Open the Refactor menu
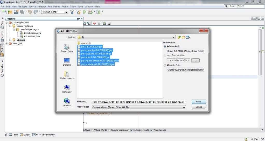This screenshot has height=141, width=265. pos(41,6)
